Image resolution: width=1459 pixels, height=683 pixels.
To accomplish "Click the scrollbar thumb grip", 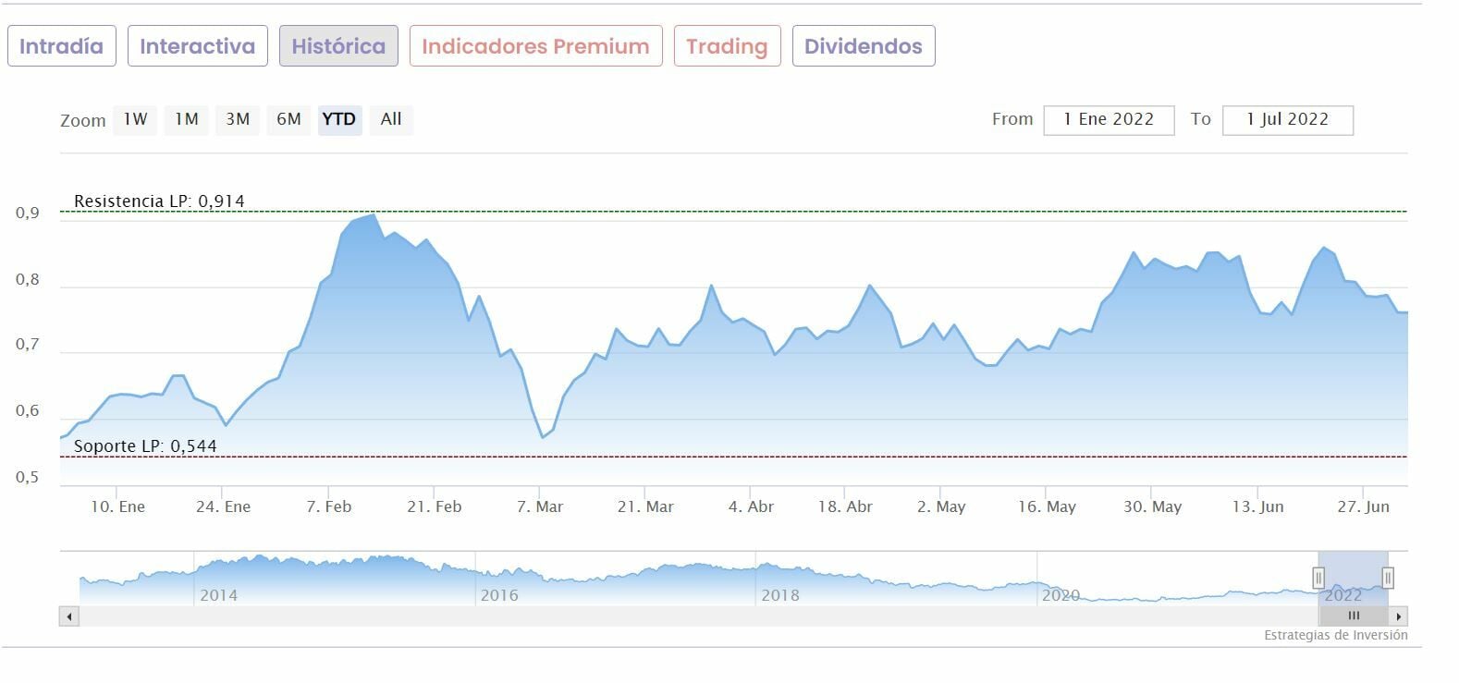I will (x=1354, y=616).
